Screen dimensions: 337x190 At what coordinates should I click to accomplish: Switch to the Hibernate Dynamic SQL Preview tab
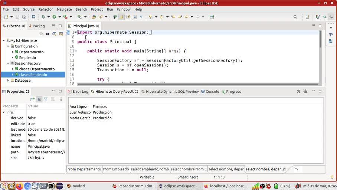pos(172,91)
